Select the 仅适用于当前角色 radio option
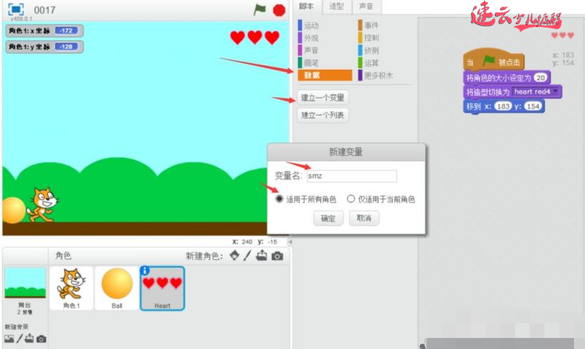 click(x=351, y=199)
